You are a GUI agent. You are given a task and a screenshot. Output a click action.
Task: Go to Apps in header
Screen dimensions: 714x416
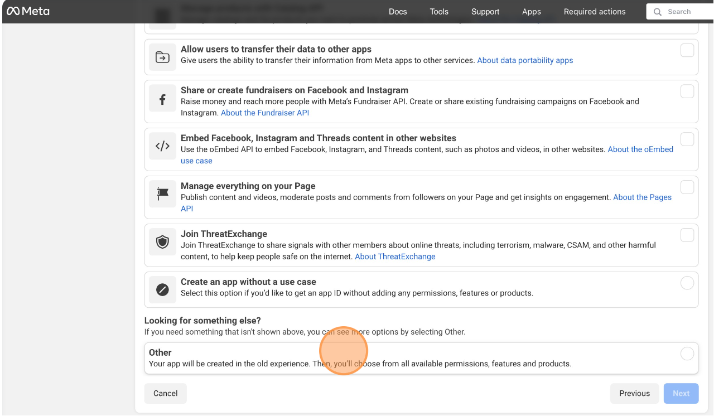pos(532,12)
